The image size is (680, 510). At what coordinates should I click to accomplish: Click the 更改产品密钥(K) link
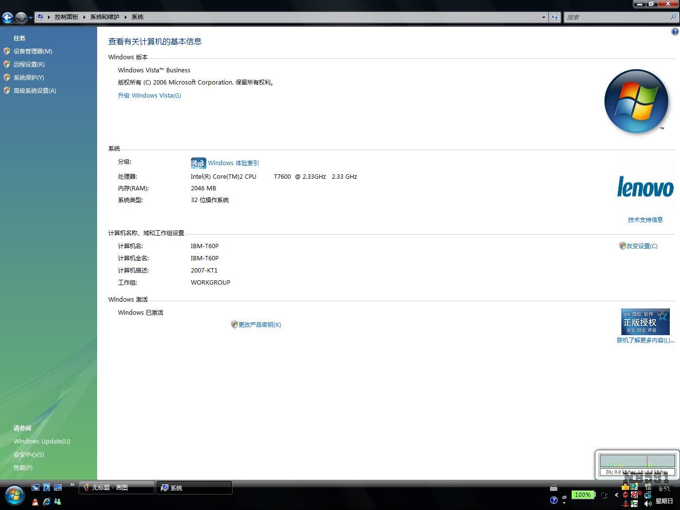click(259, 325)
